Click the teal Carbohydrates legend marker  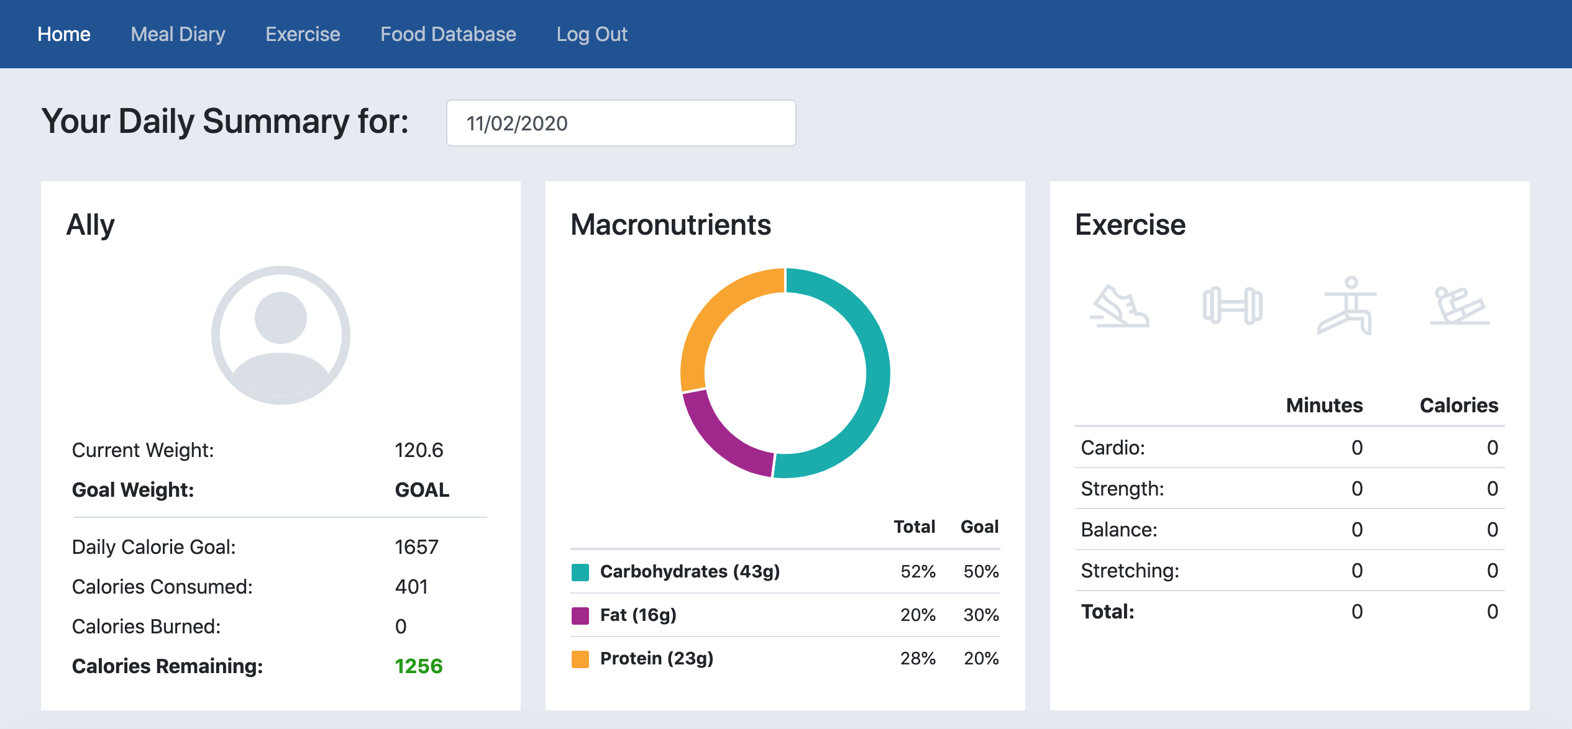click(580, 571)
